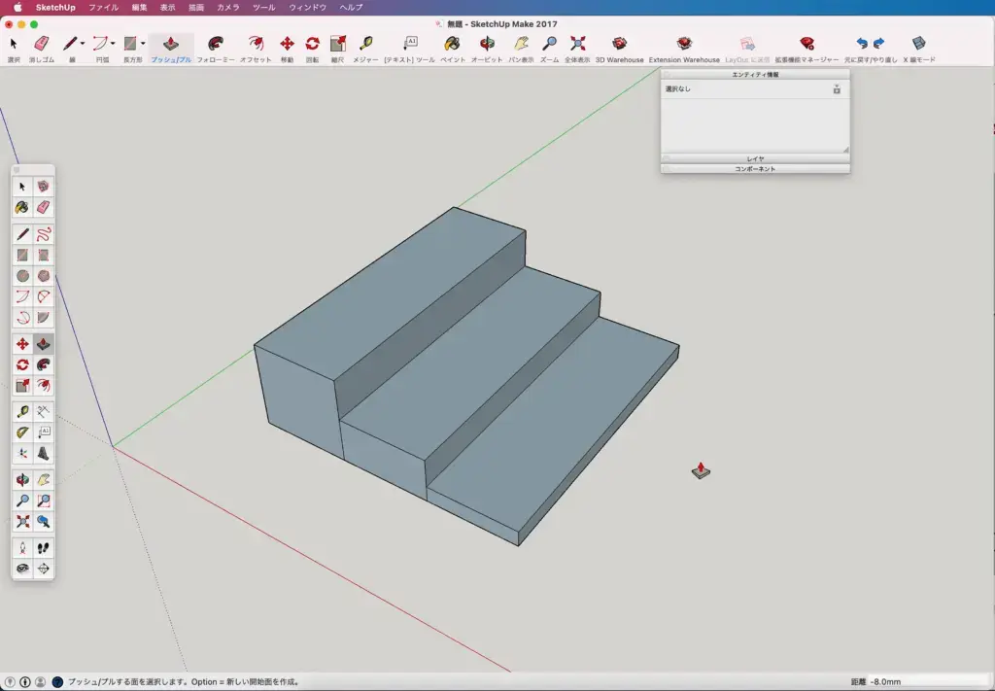Image resolution: width=995 pixels, height=691 pixels.
Task: Open dropdown arrow next to 円弧 tool
Action: click(x=113, y=43)
